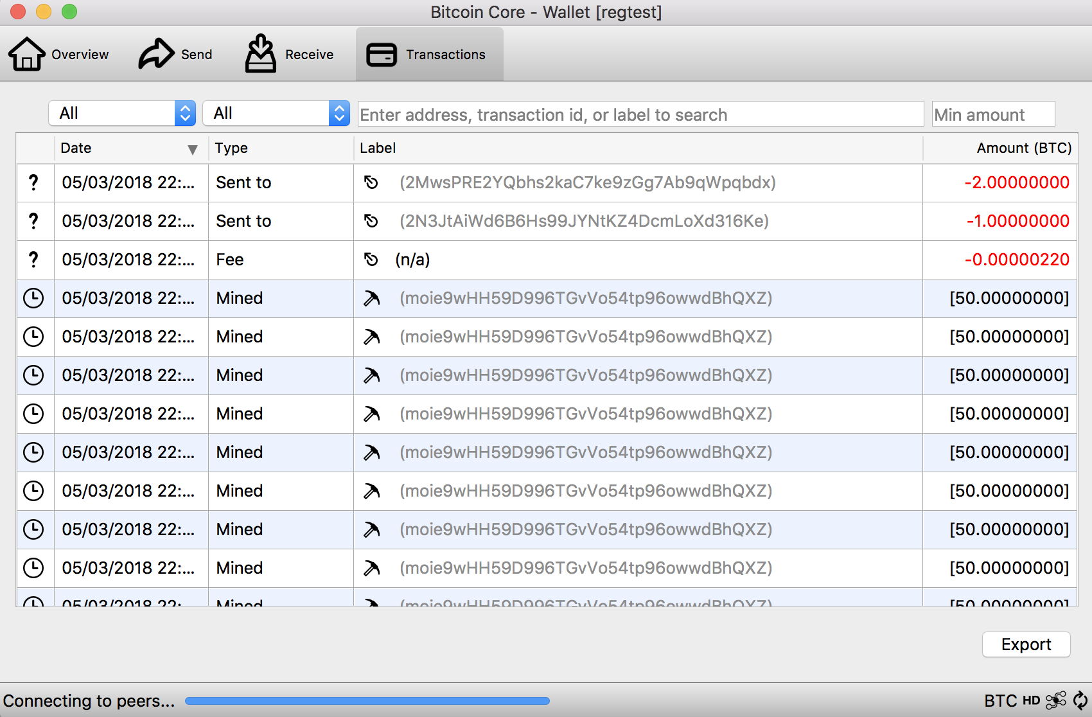Image resolution: width=1092 pixels, height=717 pixels.
Task: Open the date range All dropdown
Action: tap(122, 114)
